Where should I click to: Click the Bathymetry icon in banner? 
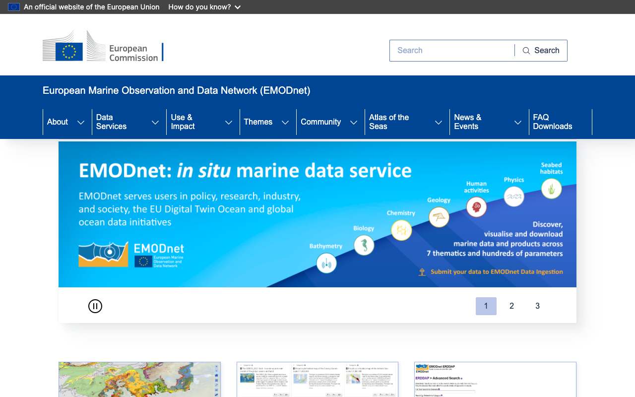coord(326,263)
